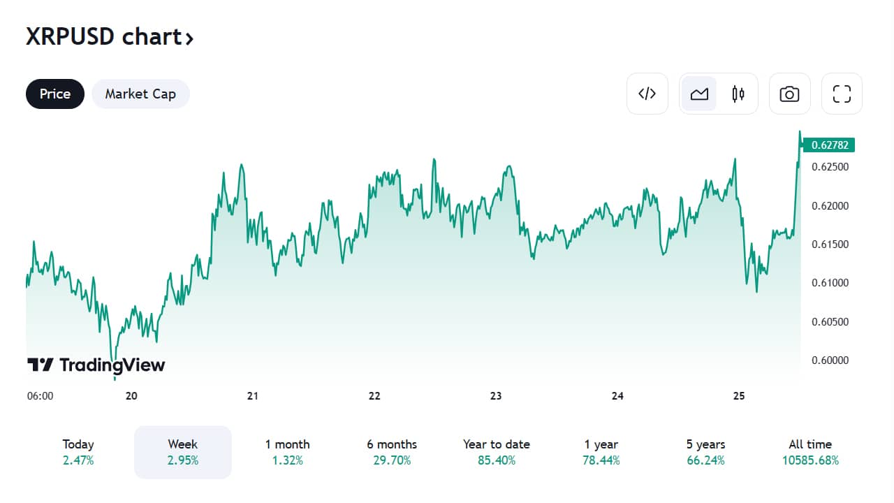This screenshot has width=894, height=503.
Task: Take a chart snapshot with camera icon
Action: (789, 94)
